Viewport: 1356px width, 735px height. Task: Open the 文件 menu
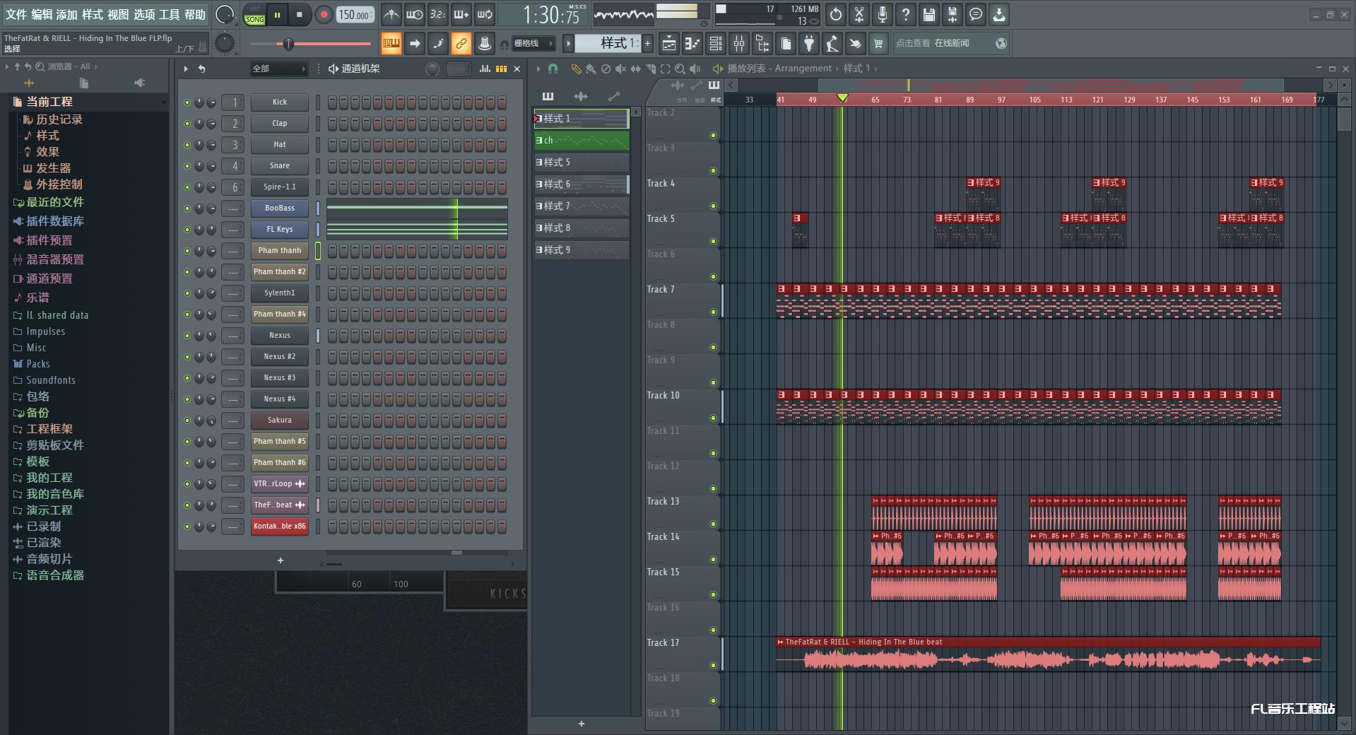(16, 14)
